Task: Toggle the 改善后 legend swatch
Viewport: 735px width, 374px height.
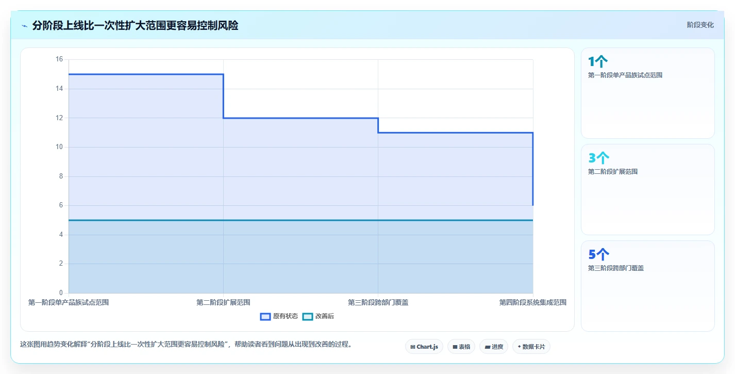Action: click(x=308, y=316)
